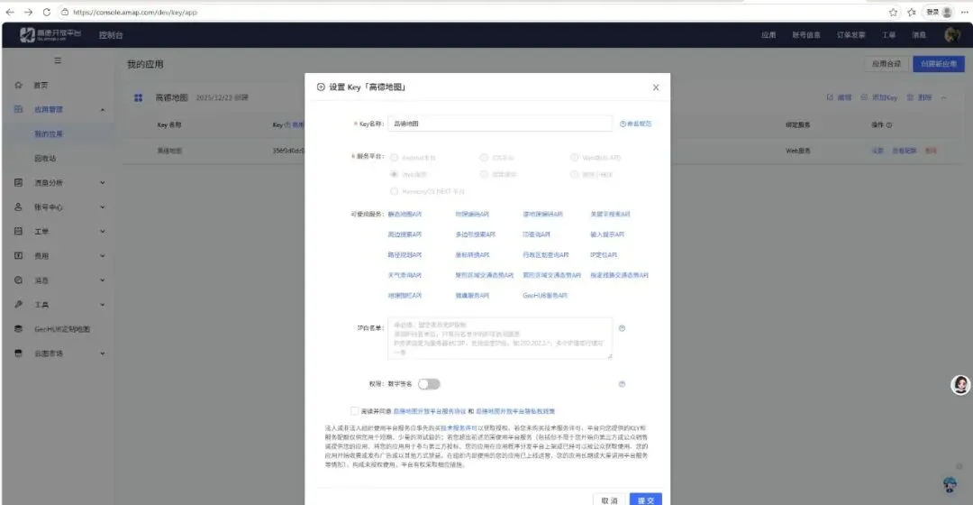Select the 智能硬件 radio button
This screenshot has width=973, height=505.
484,175
